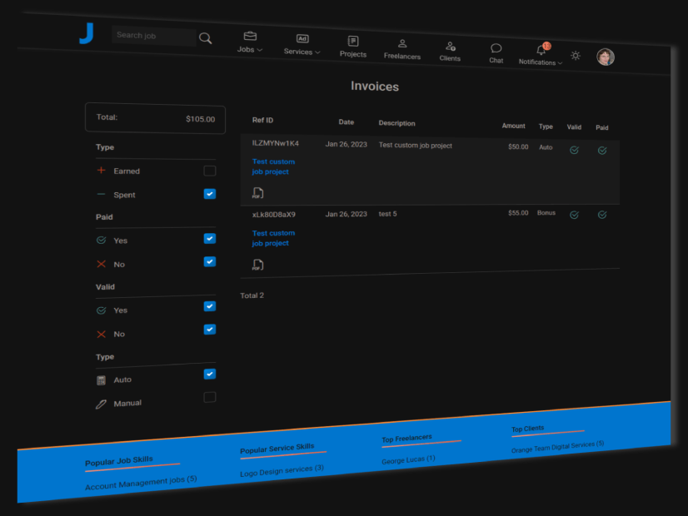Click the $50.00 amount cell
This screenshot has width=688, height=516.
[x=518, y=146]
